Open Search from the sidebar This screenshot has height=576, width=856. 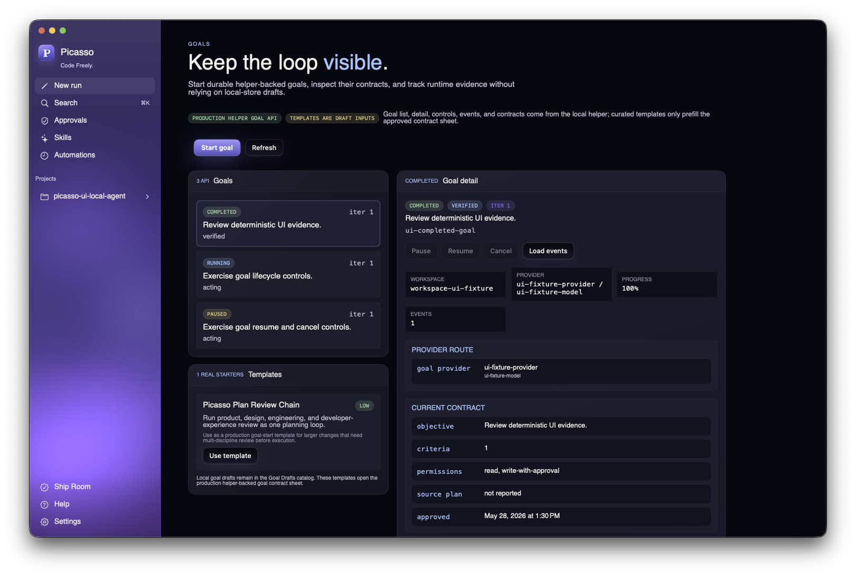(x=95, y=103)
